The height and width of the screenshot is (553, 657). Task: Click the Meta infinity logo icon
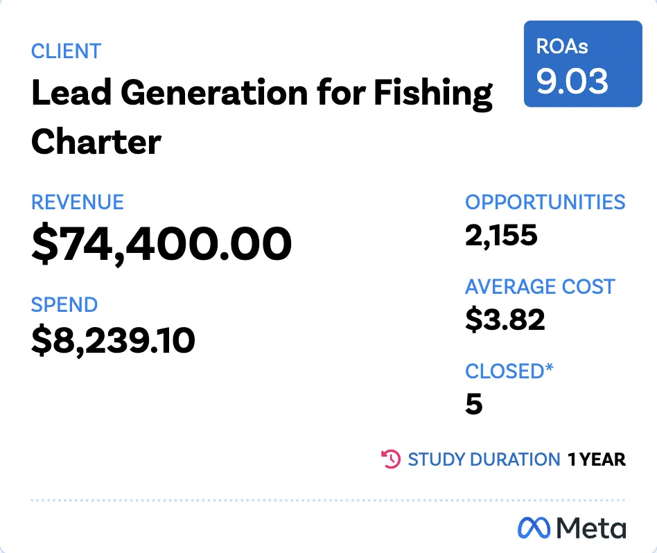(534, 528)
